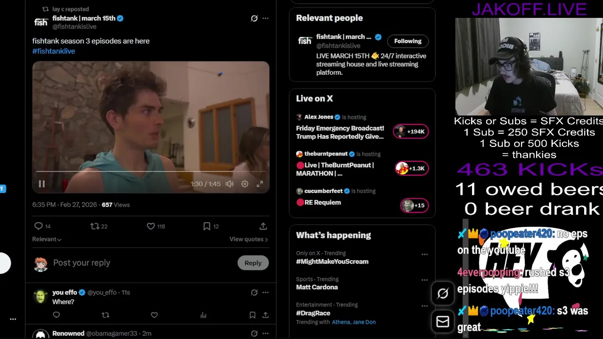Mute the video volume icon
This screenshot has width=603, height=339.
[x=229, y=184]
